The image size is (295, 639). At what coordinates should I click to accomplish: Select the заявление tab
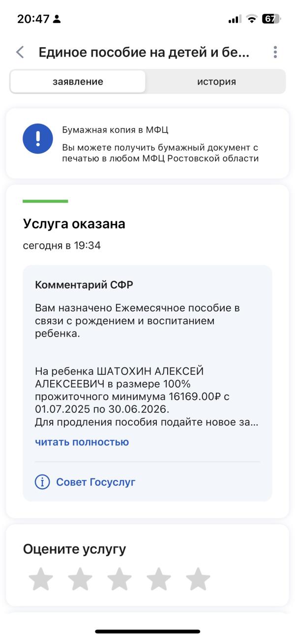coord(78,82)
